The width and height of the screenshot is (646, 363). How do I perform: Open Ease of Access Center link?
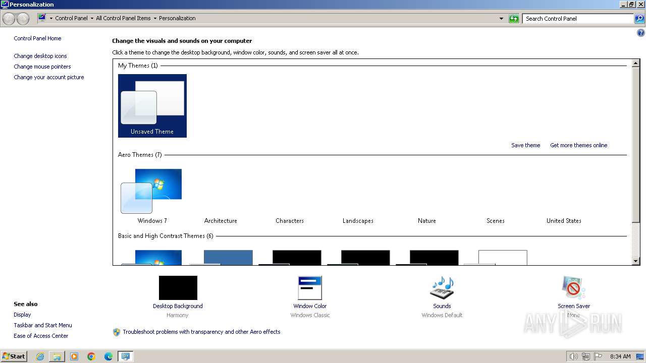[41, 336]
